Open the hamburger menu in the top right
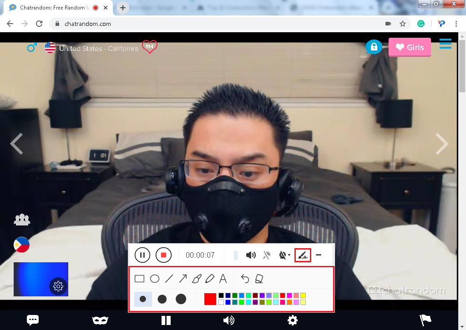 tap(445, 44)
